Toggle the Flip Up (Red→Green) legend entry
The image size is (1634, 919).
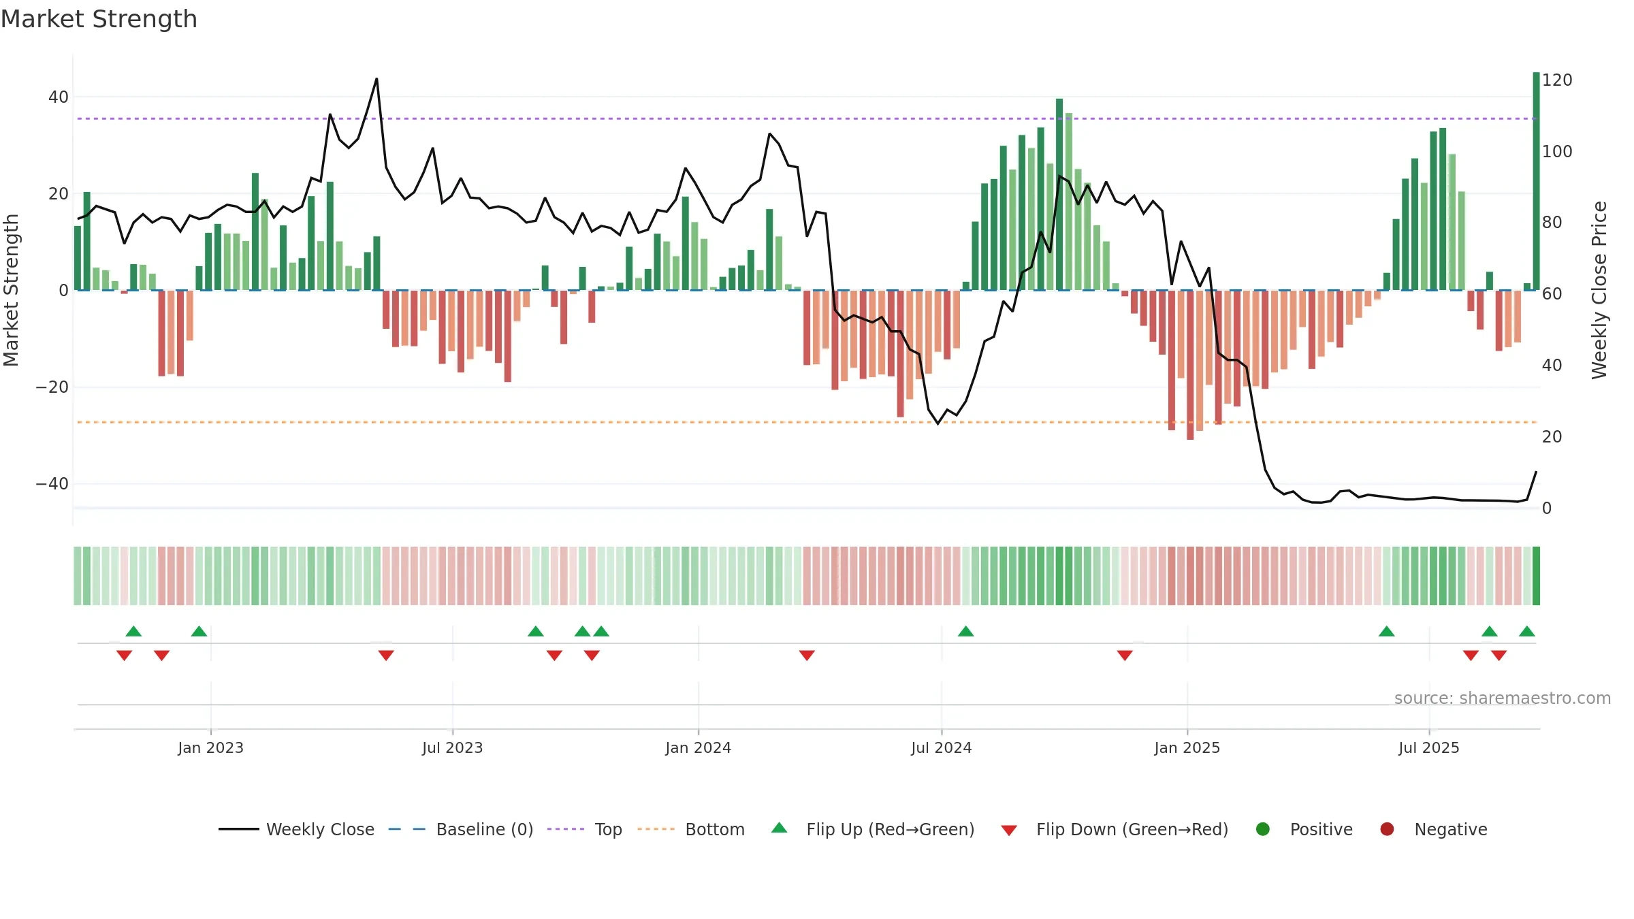pos(873,829)
